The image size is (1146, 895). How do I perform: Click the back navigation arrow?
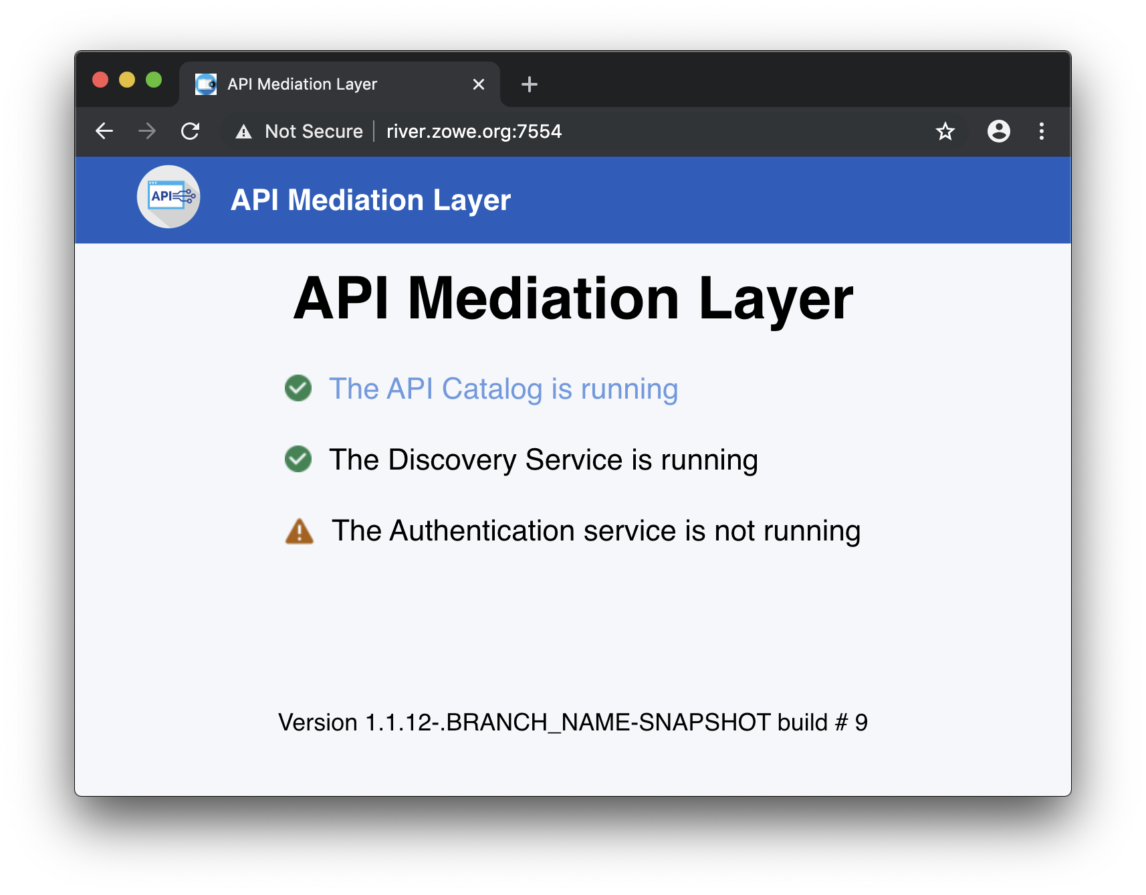click(x=104, y=131)
